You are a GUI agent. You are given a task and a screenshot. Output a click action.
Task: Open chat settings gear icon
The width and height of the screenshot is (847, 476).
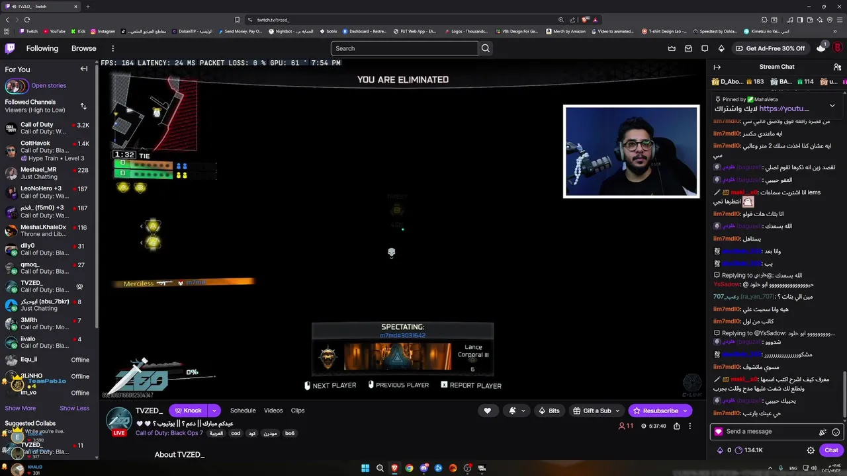tap(811, 450)
